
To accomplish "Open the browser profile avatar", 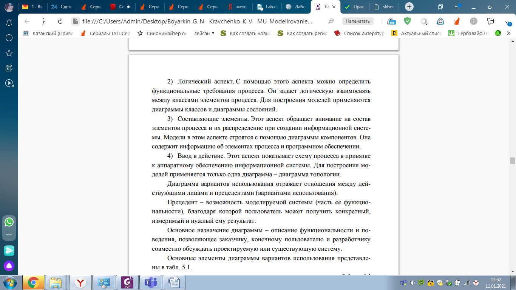I will click(x=9, y=7).
